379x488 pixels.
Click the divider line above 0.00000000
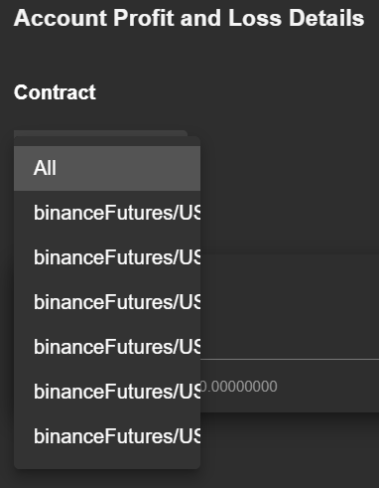click(x=290, y=359)
